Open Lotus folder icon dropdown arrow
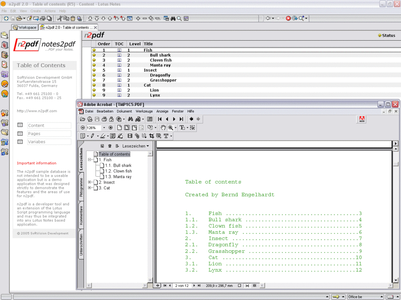The image size is (401, 300). click(x=24, y=18)
